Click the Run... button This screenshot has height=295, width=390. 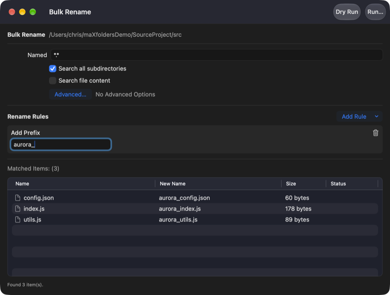pyautogui.click(x=375, y=12)
